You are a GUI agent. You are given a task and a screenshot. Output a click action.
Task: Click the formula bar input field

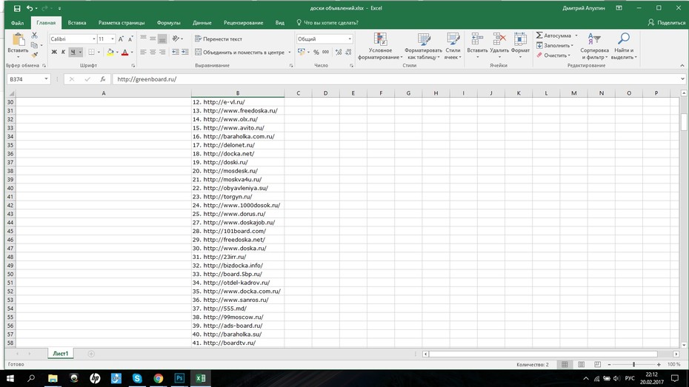coord(396,79)
